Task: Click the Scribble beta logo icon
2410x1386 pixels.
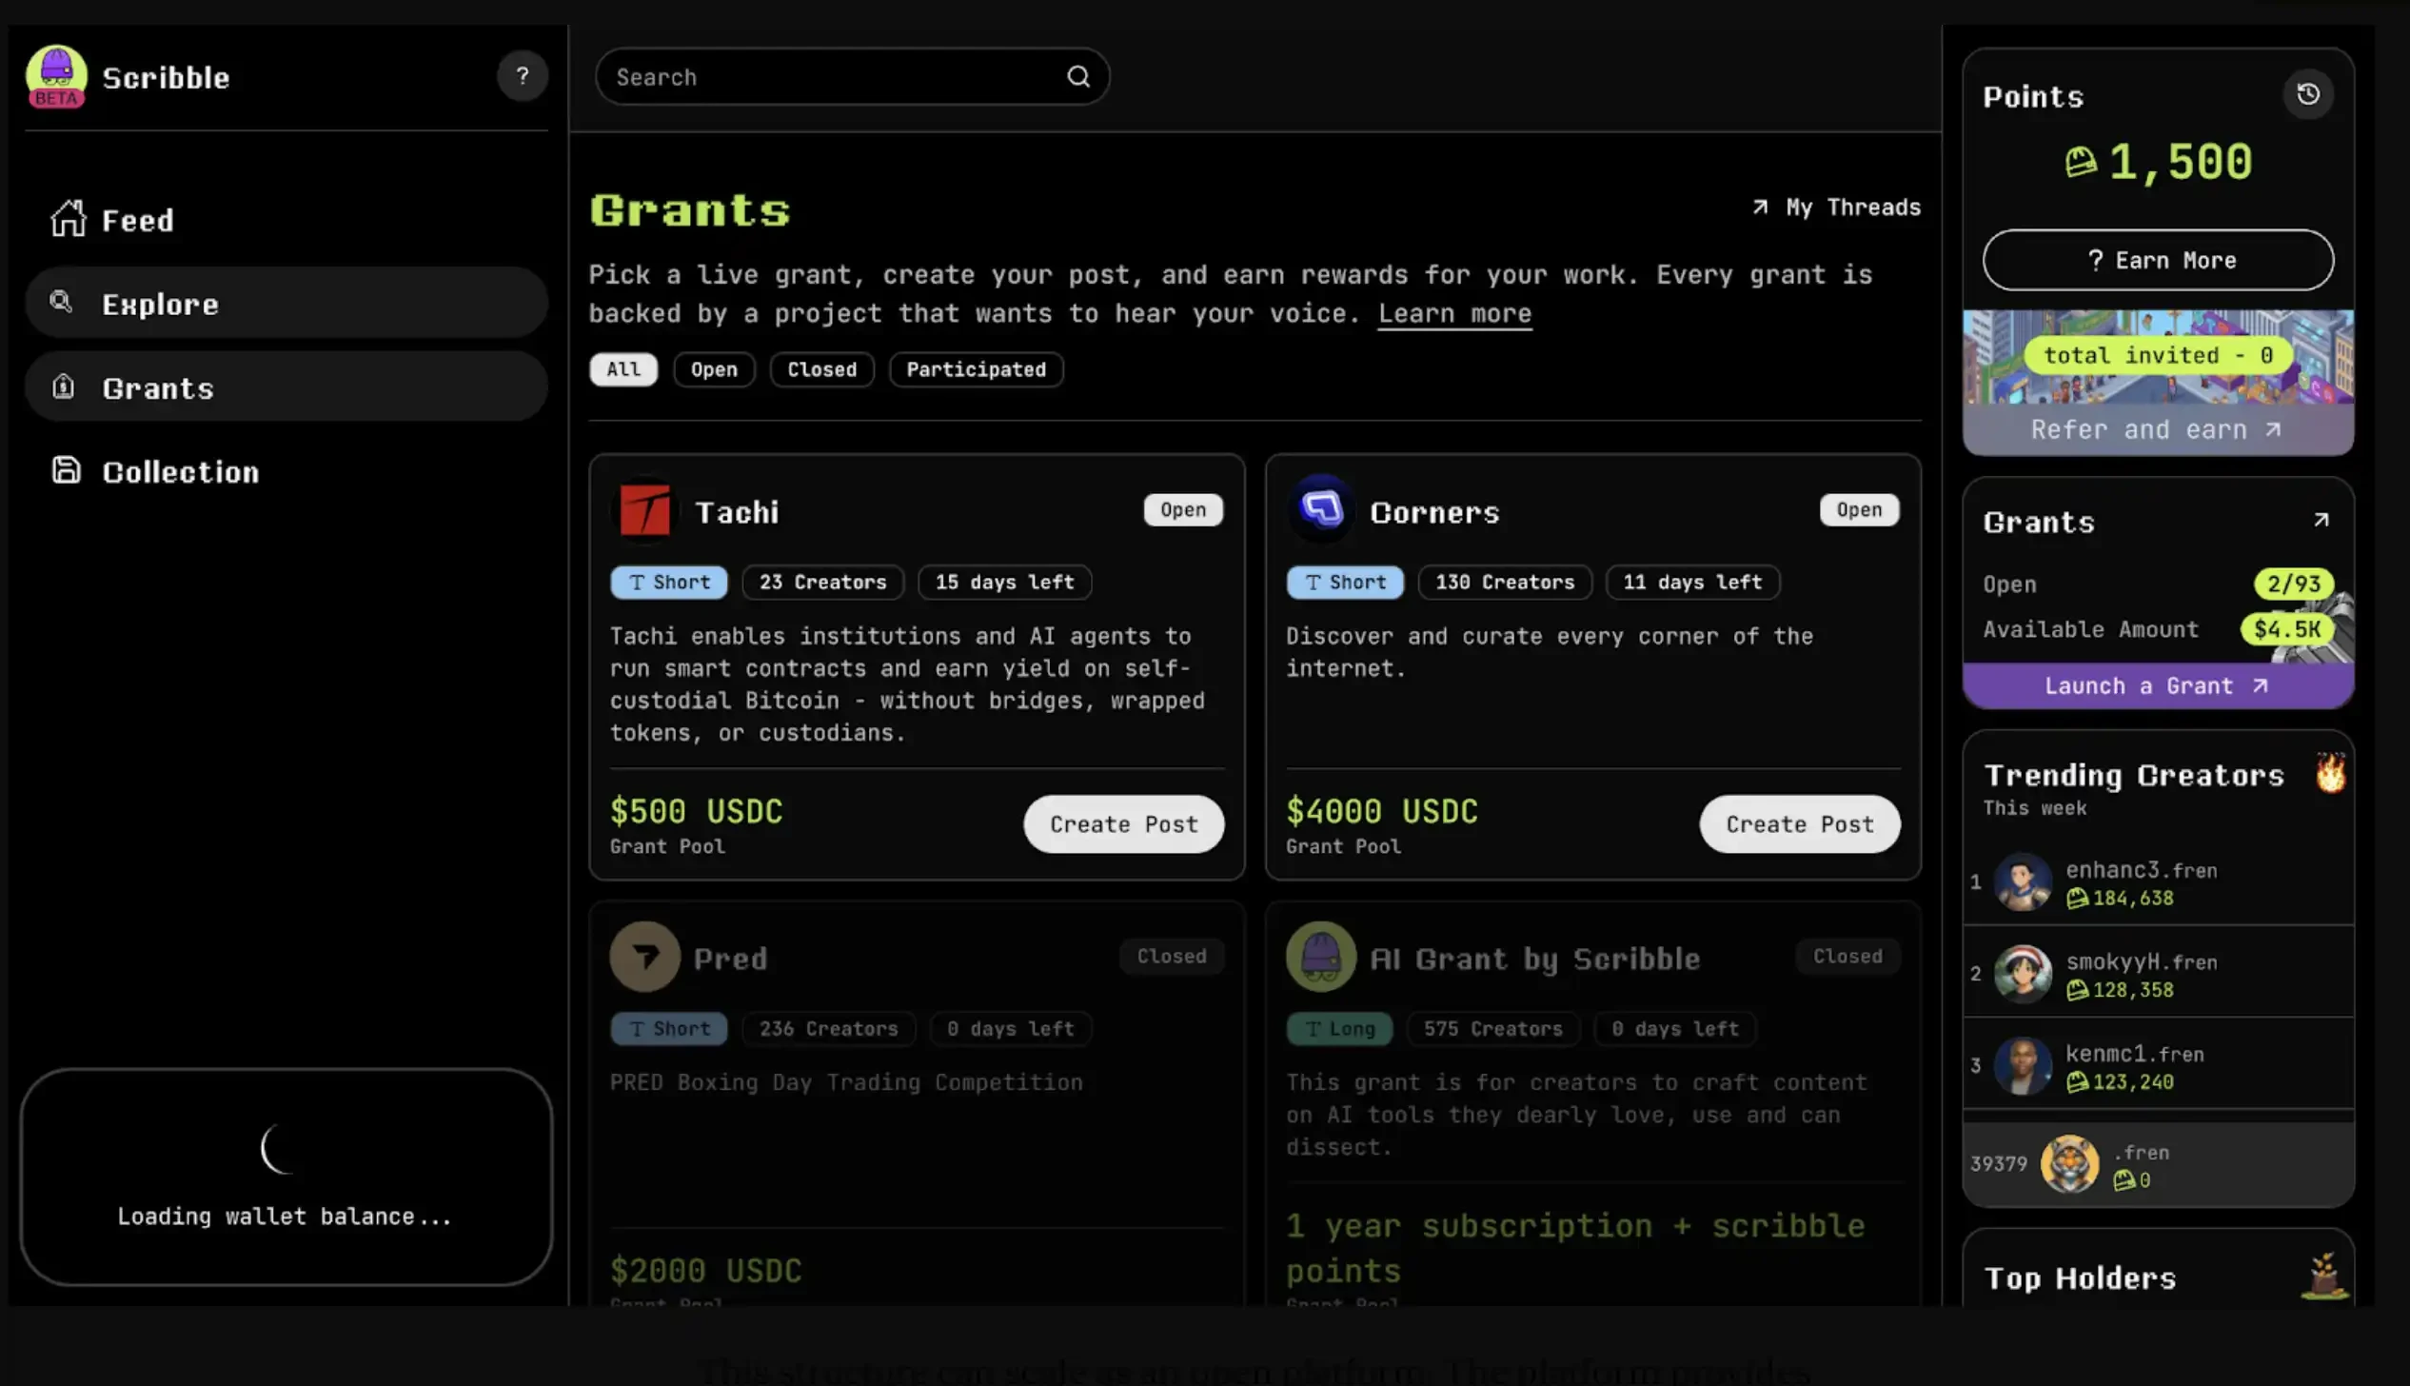Action: [x=56, y=76]
